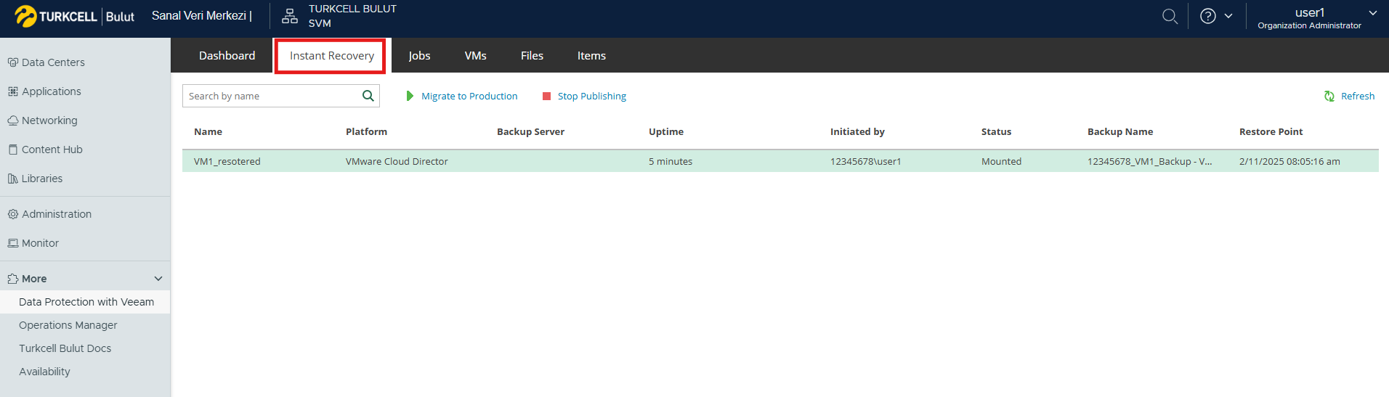The image size is (1389, 397).
Task: Open the help question mark icon
Action: coord(1207,16)
